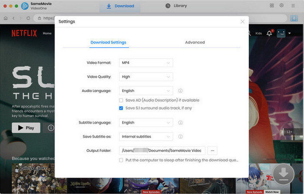
Task: Browse output folder with the ellipsis button
Action: (212, 151)
